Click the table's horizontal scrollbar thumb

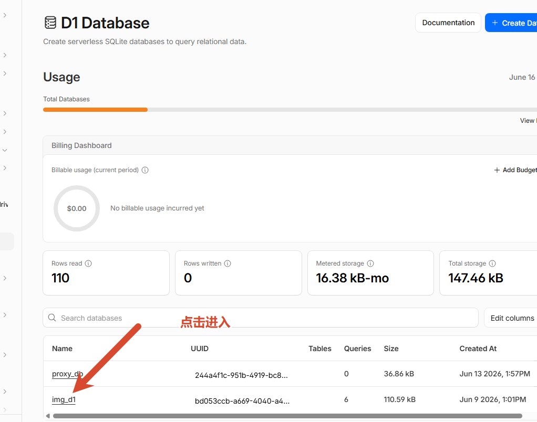pos(288,416)
